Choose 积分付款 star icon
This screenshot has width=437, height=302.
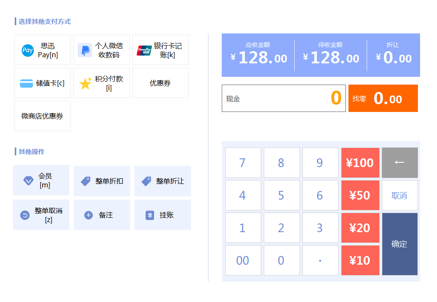click(x=85, y=83)
